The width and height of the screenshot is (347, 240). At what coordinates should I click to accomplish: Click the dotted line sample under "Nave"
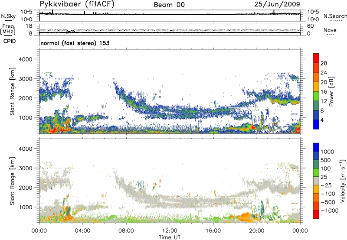coord(331,35)
